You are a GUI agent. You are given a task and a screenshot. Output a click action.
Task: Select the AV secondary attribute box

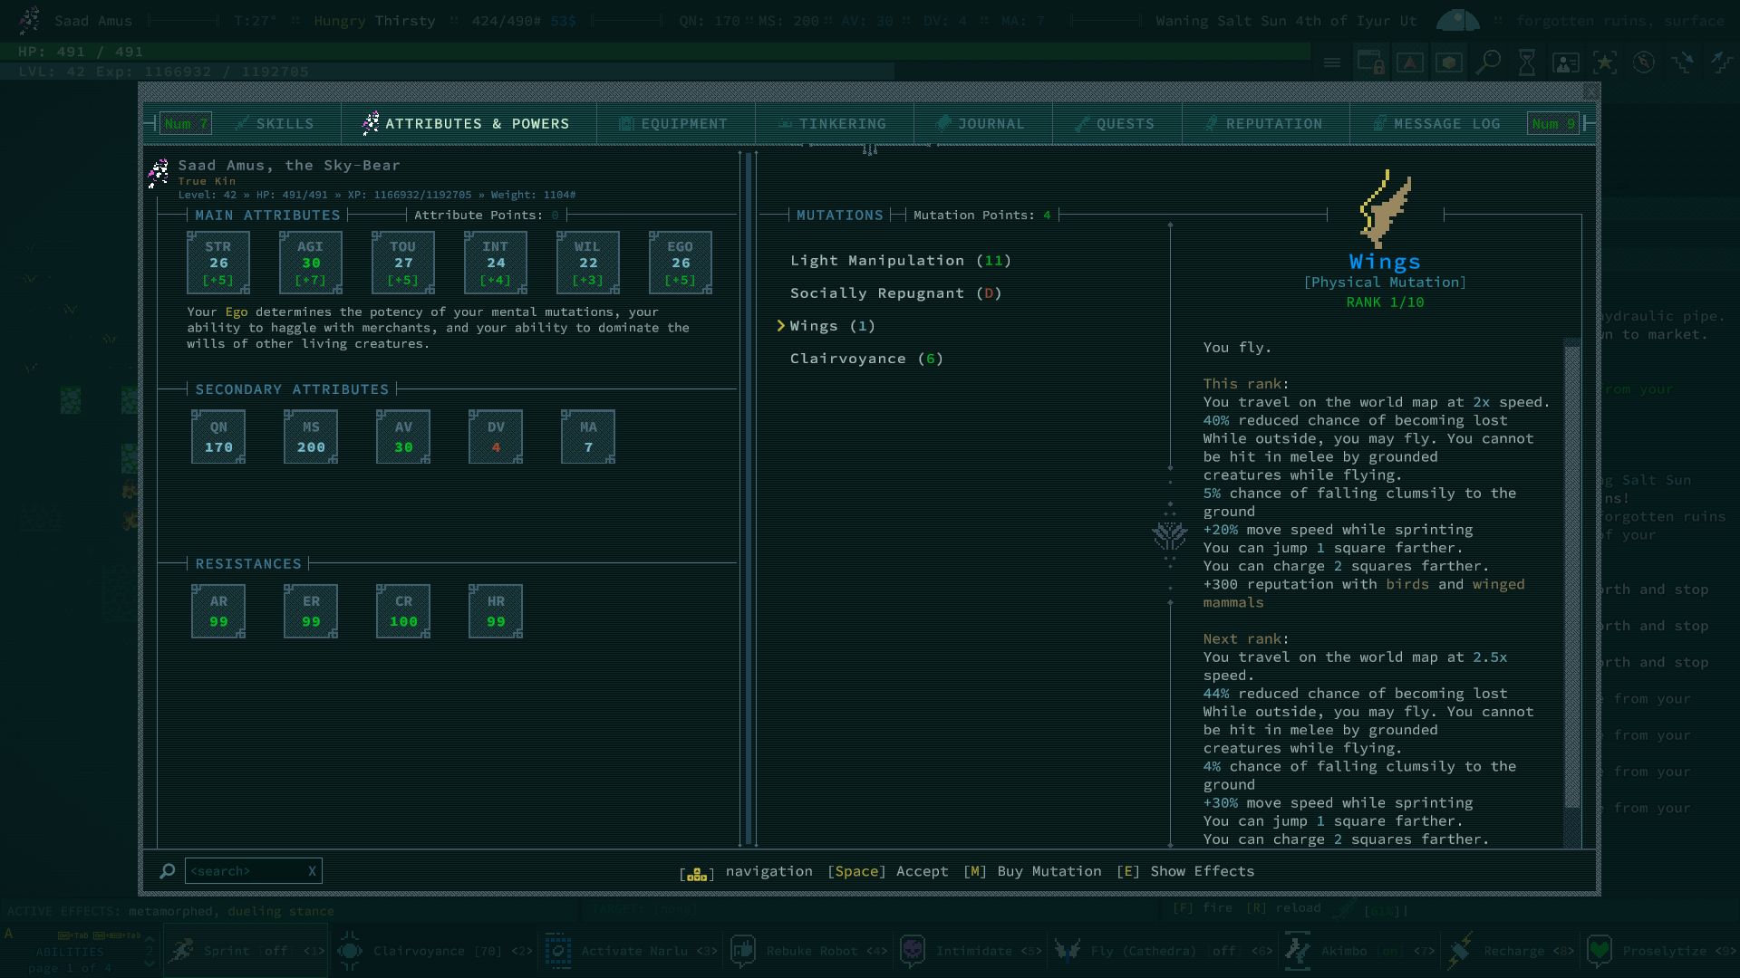click(x=403, y=436)
